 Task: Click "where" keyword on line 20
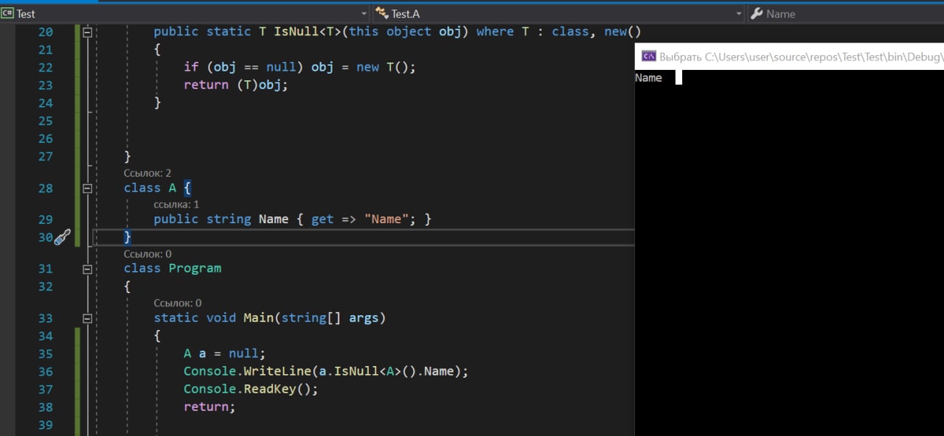pyautogui.click(x=495, y=32)
